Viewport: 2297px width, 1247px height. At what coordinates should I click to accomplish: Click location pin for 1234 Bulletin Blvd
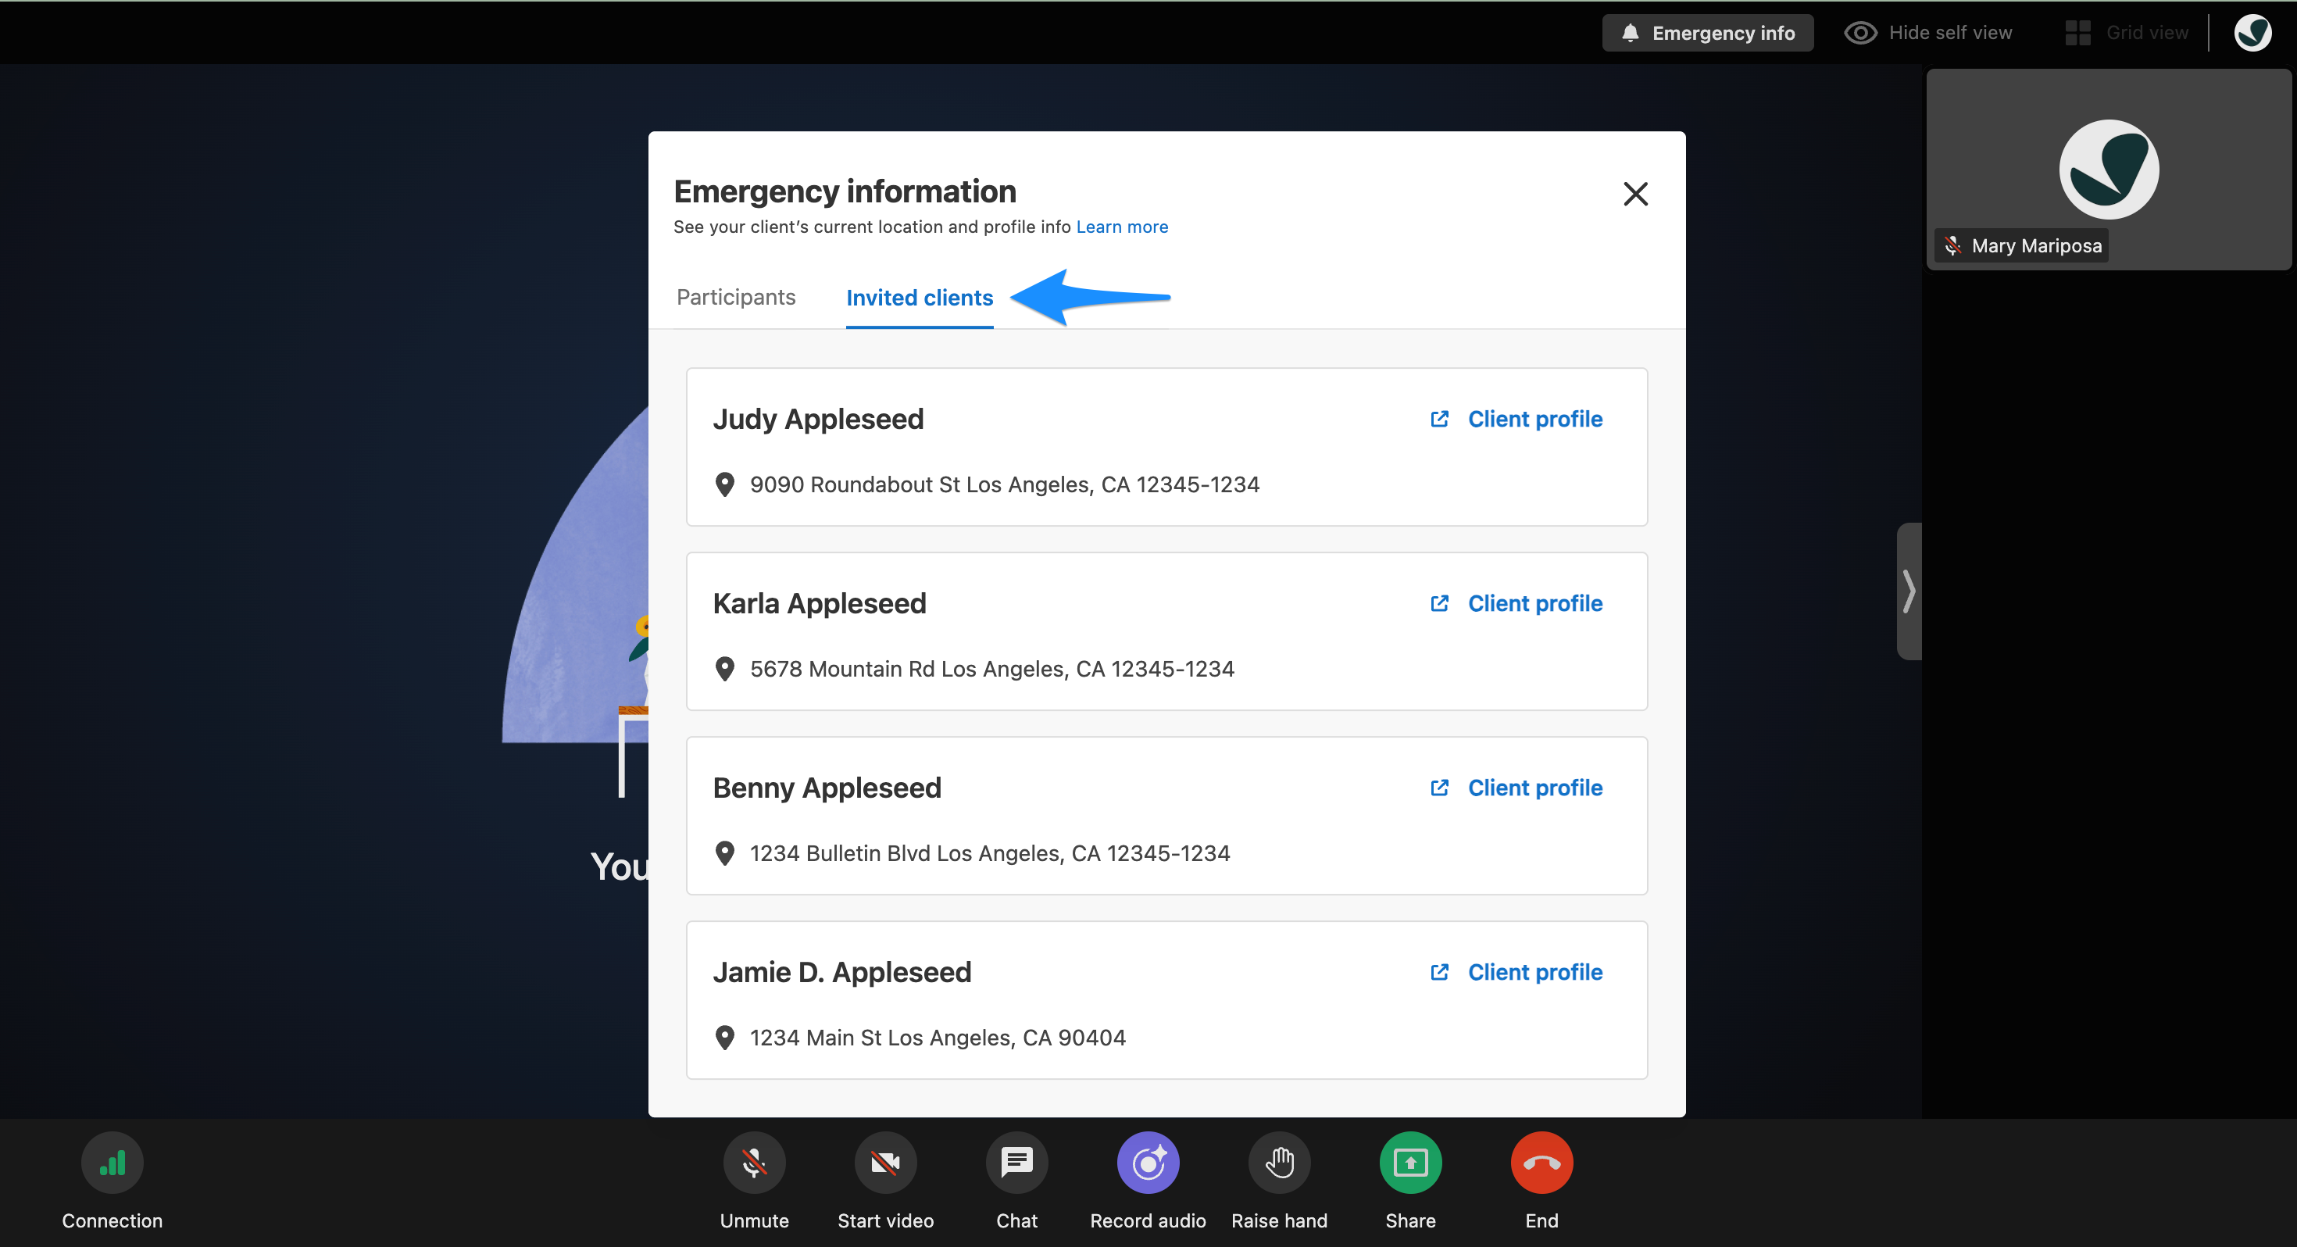(x=725, y=854)
